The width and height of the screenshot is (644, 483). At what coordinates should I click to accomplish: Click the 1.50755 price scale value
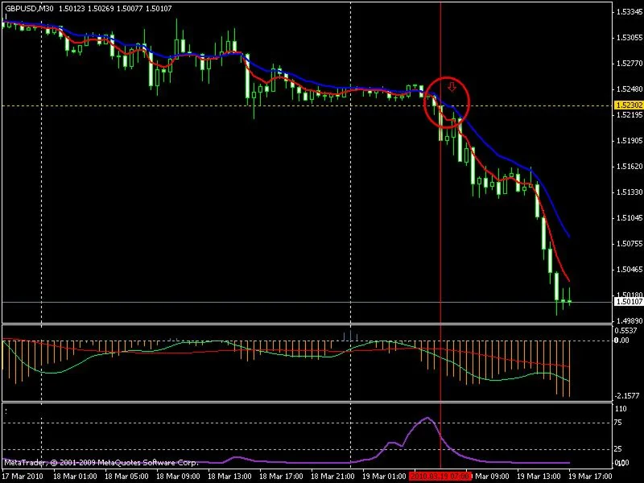tap(630, 244)
